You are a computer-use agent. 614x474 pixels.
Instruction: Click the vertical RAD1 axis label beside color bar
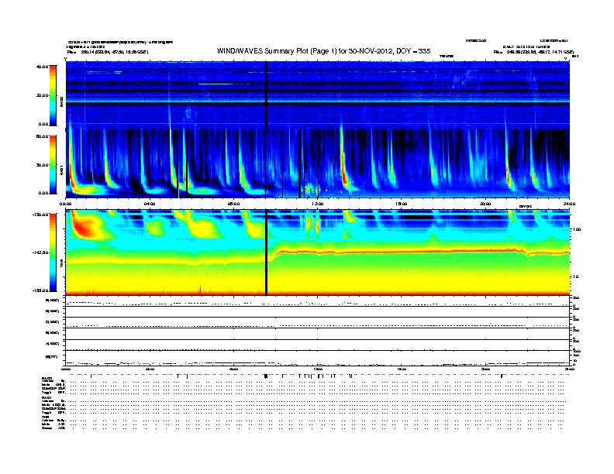[61, 170]
